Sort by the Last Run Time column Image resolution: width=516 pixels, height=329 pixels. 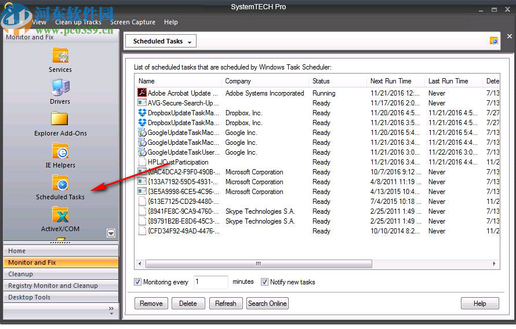tap(453, 81)
